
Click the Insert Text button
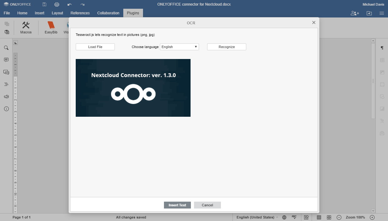pos(177,205)
